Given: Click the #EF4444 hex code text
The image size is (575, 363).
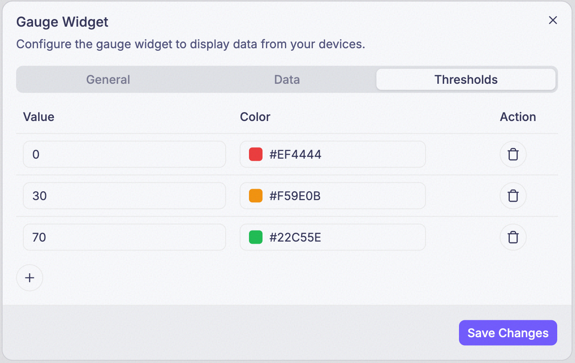Looking at the screenshot, I should point(296,154).
